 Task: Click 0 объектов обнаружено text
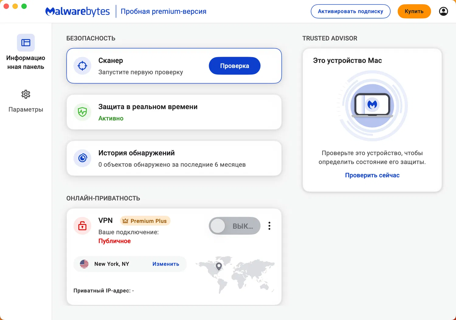coord(172,165)
